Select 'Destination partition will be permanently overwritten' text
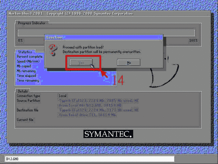 click(x=101, y=52)
